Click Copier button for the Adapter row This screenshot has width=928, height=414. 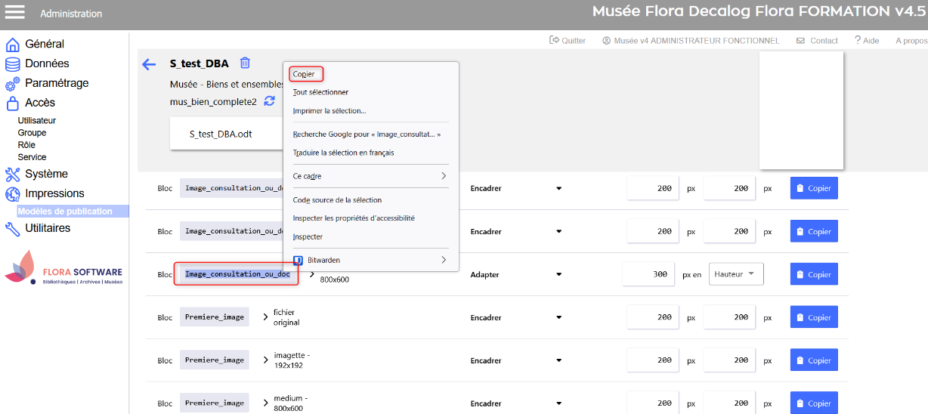(814, 275)
